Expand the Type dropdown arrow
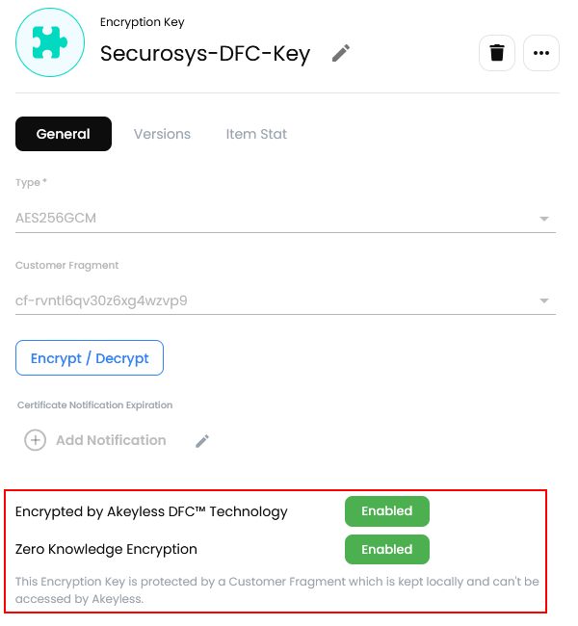This screenshot has width=578, height=626. 545,219
